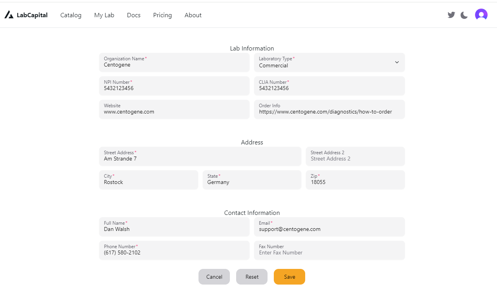Viewport: 497px width, 301px height.
Task: Edit the State field showing Germany
Action: [252, 180]
